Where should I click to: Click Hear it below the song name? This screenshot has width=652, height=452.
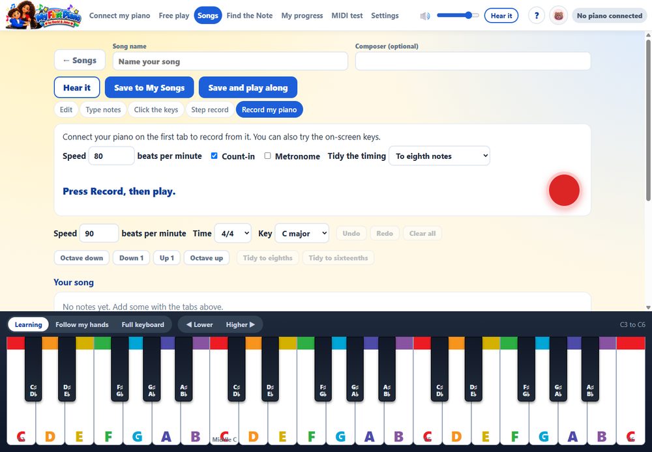[x=77, y=88]
